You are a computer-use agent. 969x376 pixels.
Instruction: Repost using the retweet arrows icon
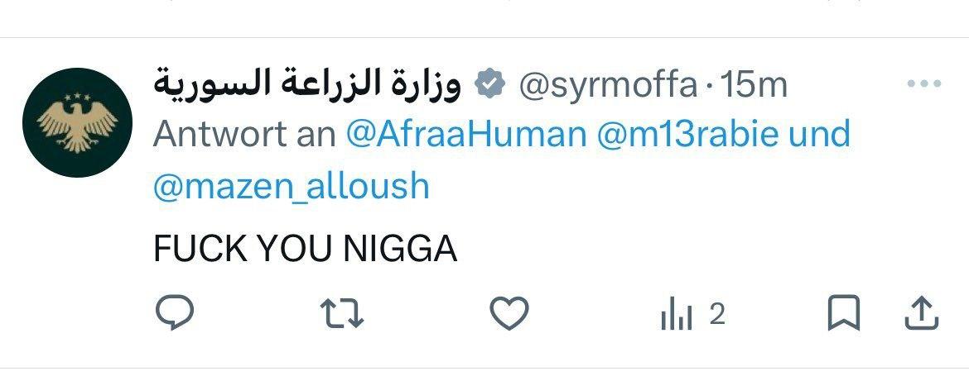(345, 313)
